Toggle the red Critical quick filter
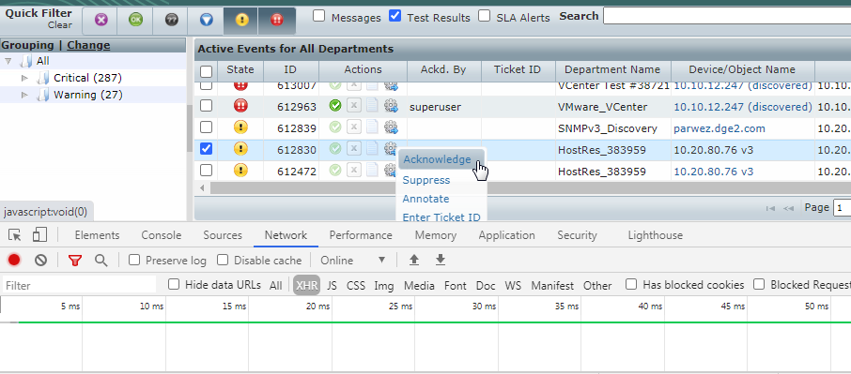 (277, 20)
